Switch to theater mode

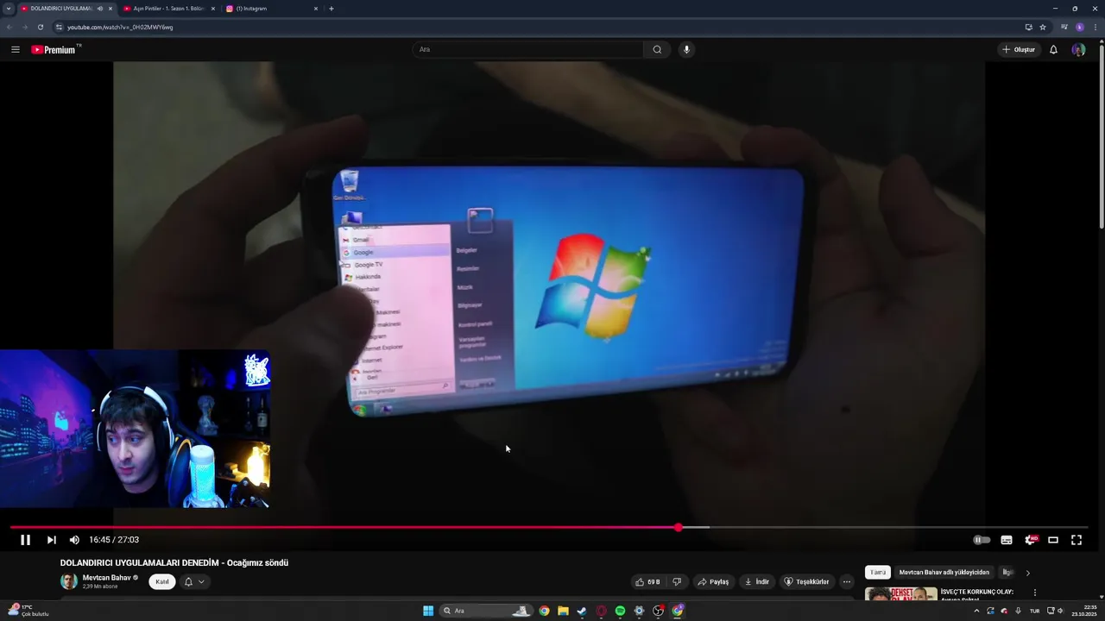click(x=1053, y=540)
